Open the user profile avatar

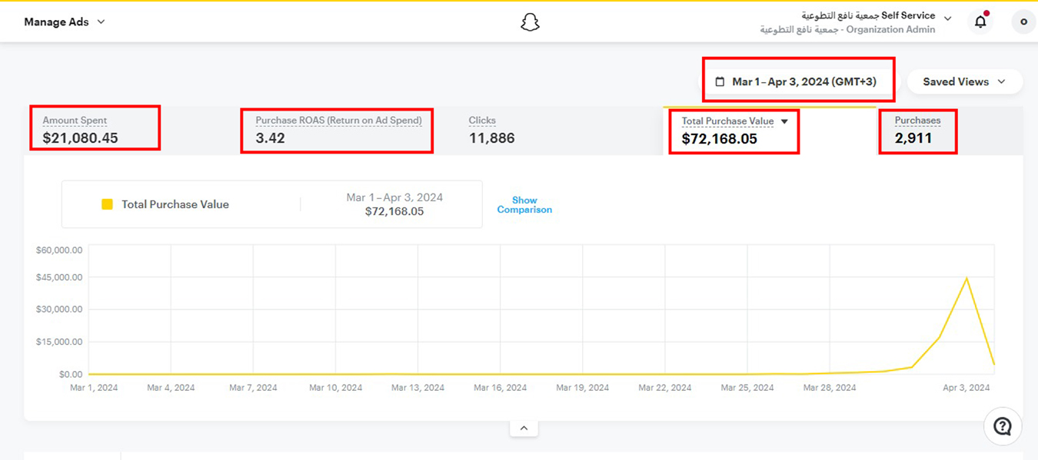pos(1023,22)
